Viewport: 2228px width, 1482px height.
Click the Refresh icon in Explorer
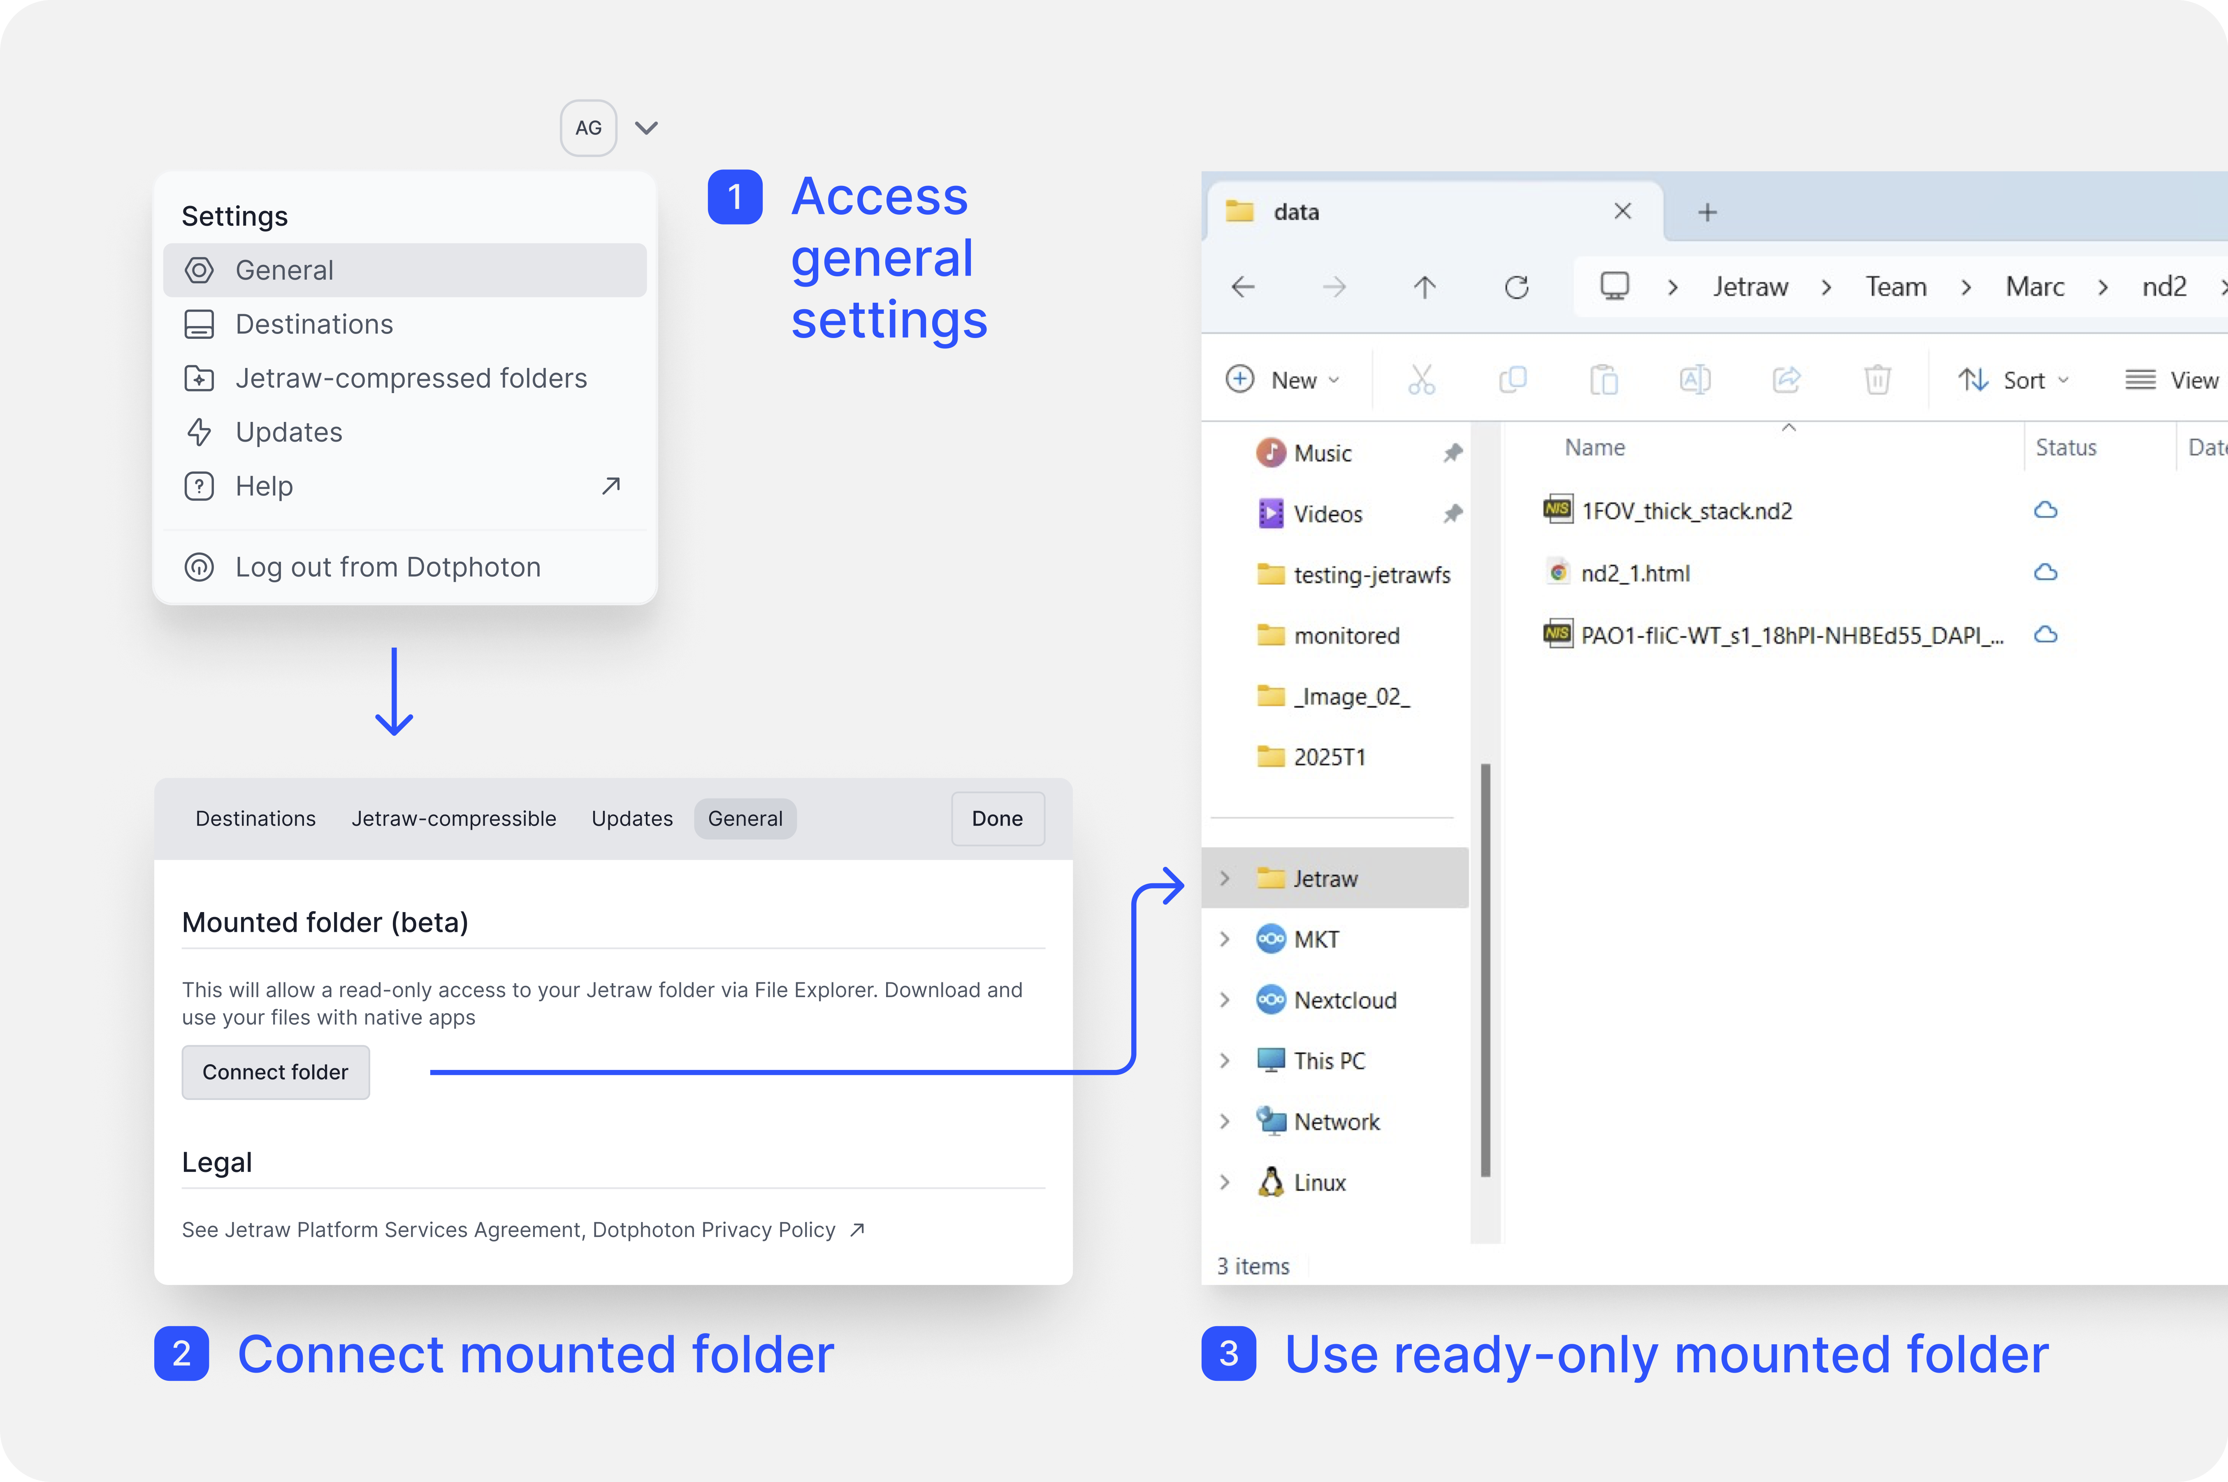(1516, 287)
